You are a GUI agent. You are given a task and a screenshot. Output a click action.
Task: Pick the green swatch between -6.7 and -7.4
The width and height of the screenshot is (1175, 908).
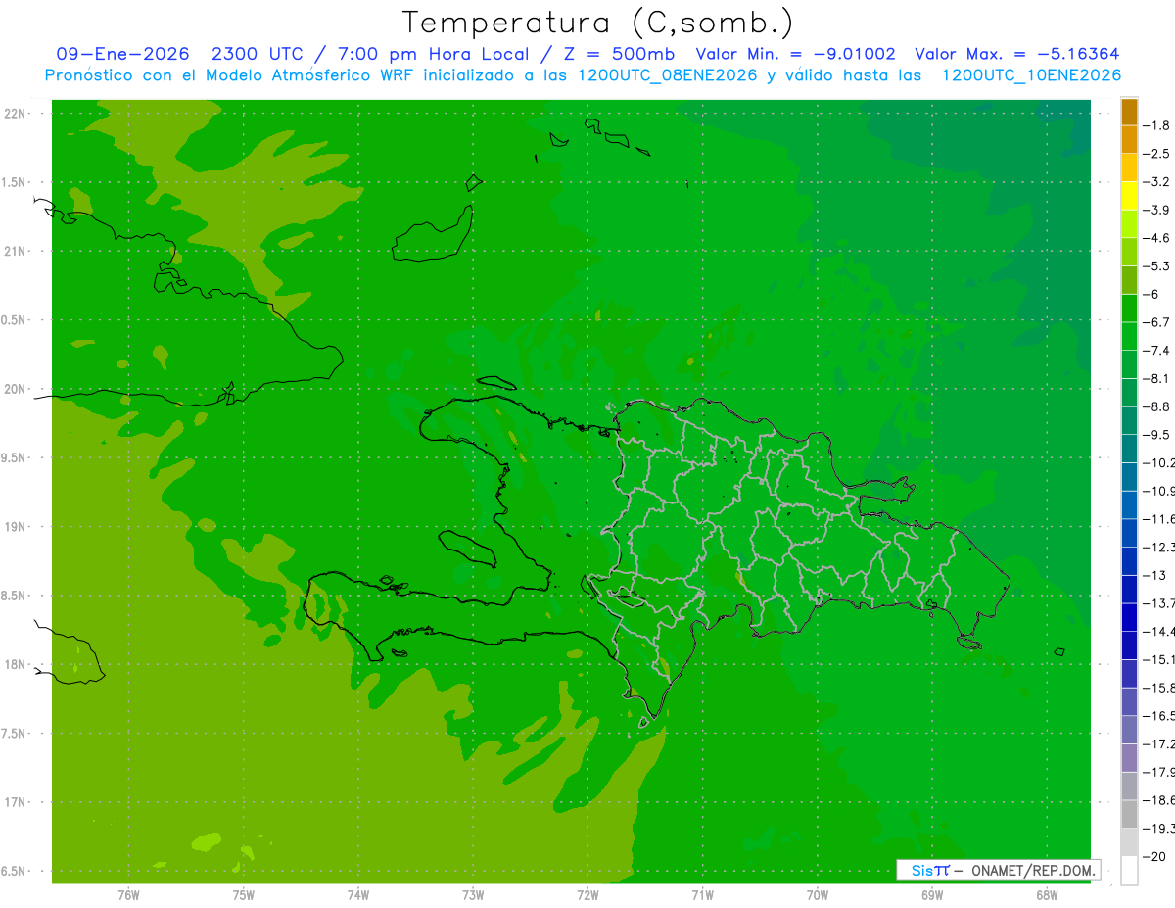(x=1129, y=337)
